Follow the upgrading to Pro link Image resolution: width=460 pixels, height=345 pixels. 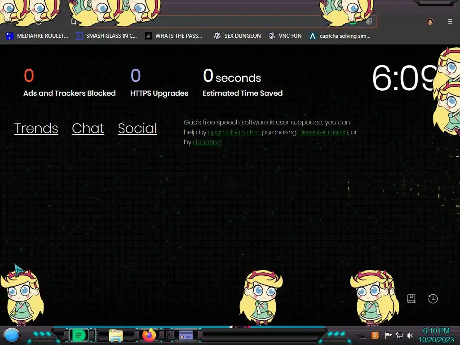(234, 133)
